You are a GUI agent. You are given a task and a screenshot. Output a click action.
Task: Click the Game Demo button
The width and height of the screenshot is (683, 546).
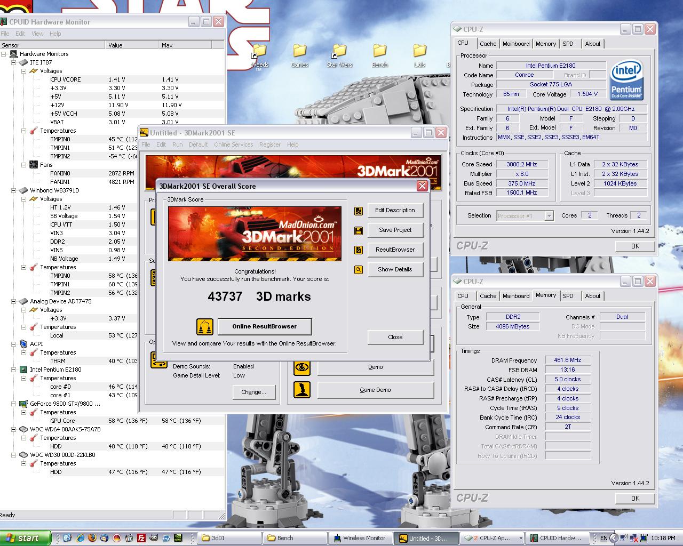coord(376,390)
